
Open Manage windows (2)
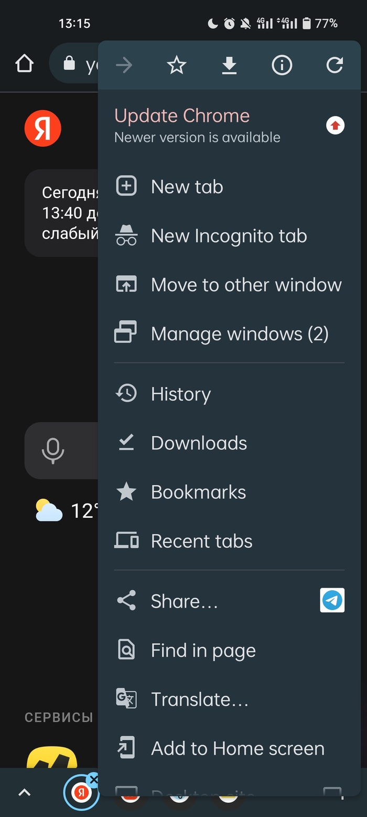click(240, 334)
